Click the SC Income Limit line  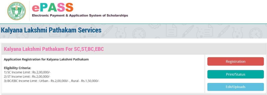[27, 72]
